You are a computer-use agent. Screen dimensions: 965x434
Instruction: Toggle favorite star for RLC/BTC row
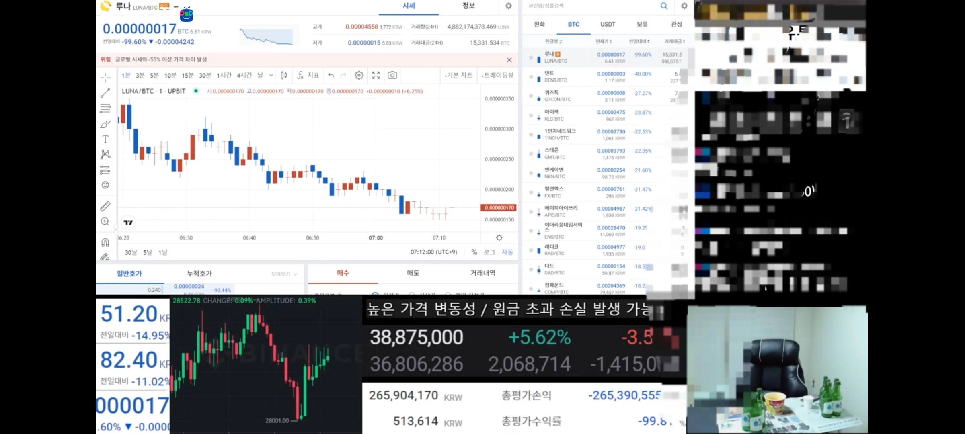coord(531,115)
